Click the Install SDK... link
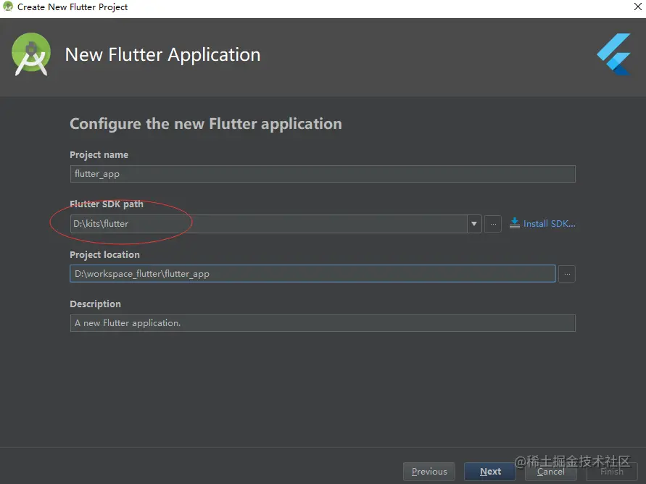 pyautogui.click(x=549, y=224)
